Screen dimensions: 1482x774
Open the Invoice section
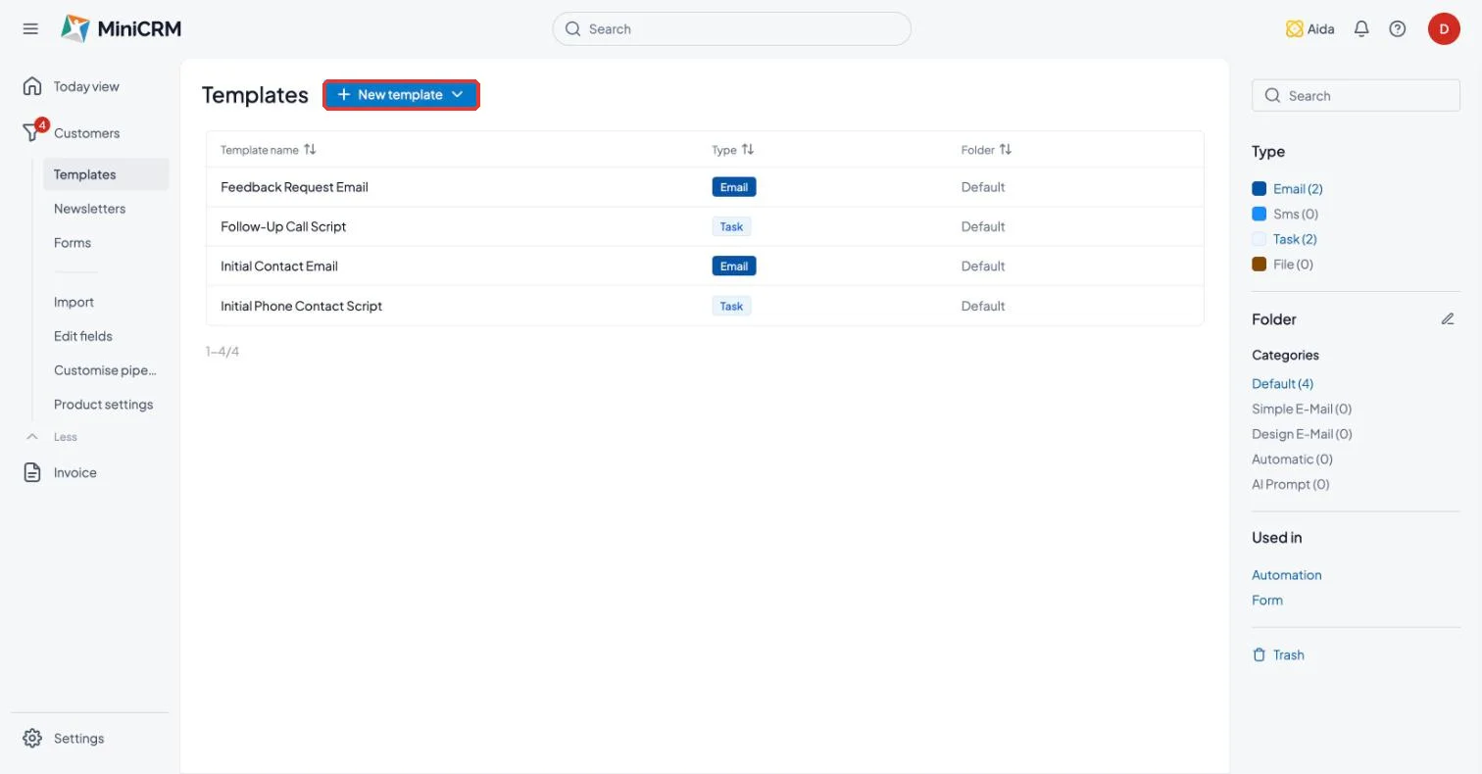click(x=75, y=472)
